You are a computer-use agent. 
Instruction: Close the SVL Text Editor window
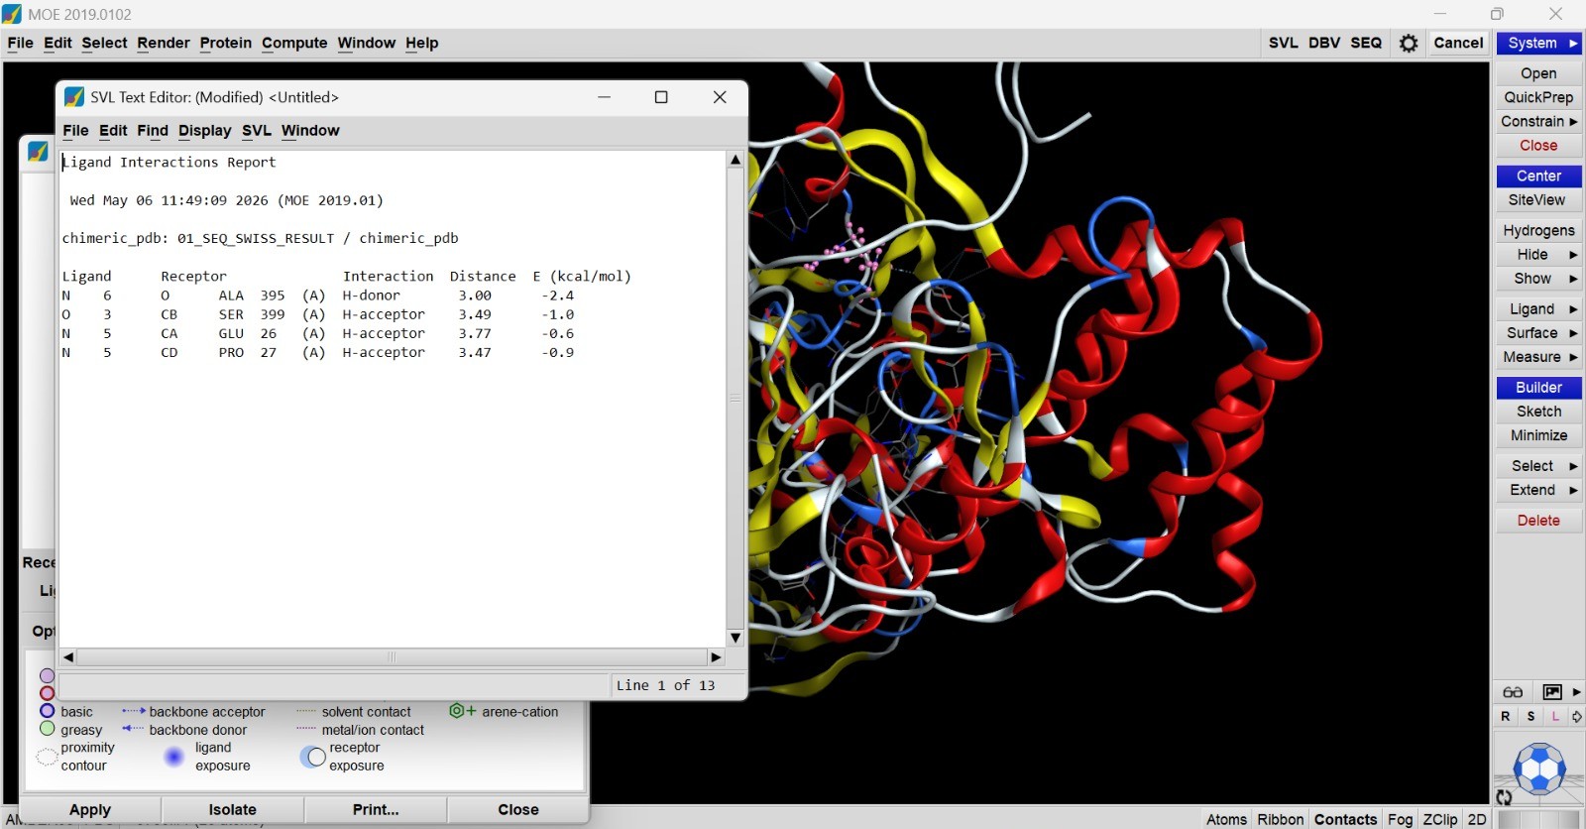[x=720, y=96]
